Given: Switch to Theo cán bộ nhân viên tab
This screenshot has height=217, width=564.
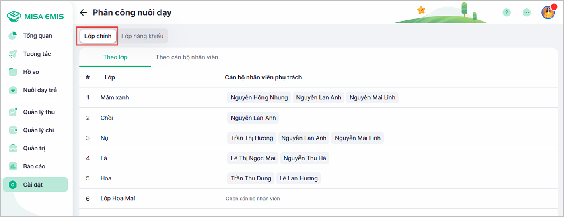Looking at the screenshot, I should point(187,57).
